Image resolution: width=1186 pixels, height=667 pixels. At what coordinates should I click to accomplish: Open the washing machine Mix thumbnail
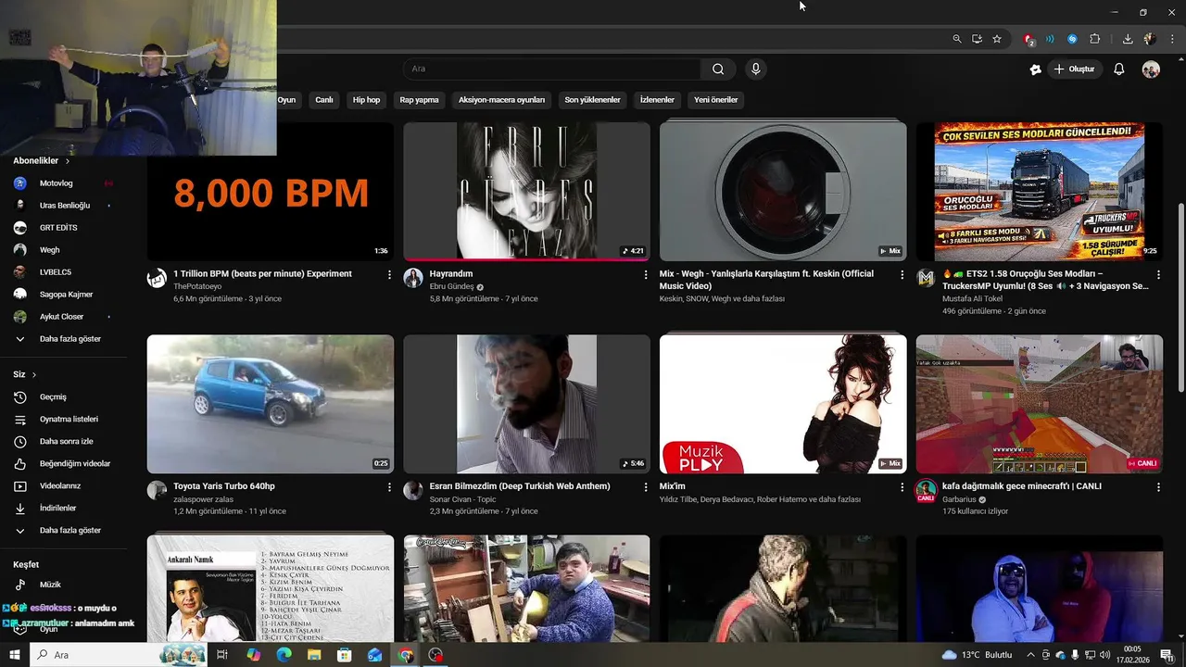coord(783,192)
